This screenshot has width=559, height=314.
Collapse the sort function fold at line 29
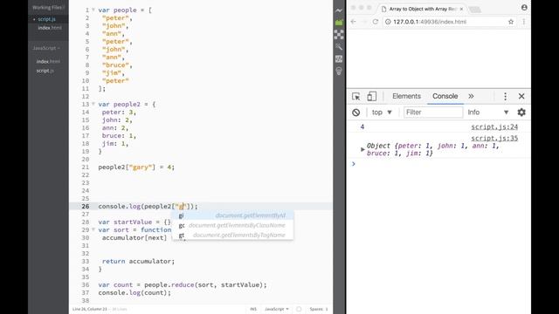point(93,229)
